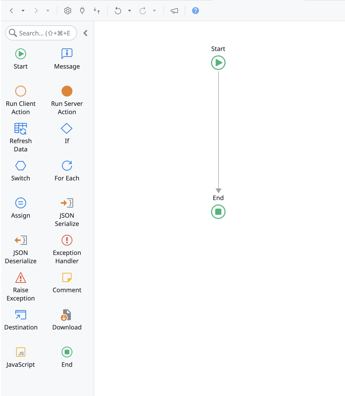
Task: Open the undo history dropdown
Action: [x=129, y=11]
